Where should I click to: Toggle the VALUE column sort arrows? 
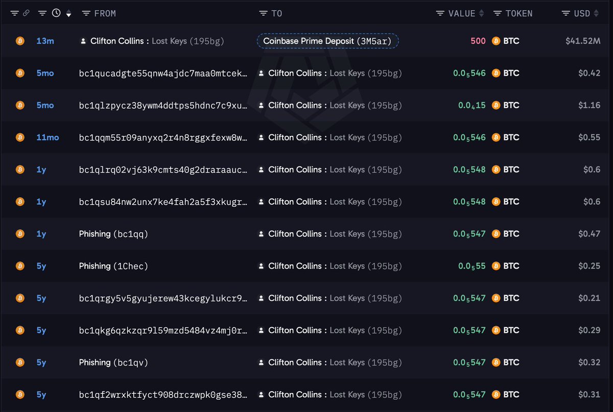tap(481, 13)
